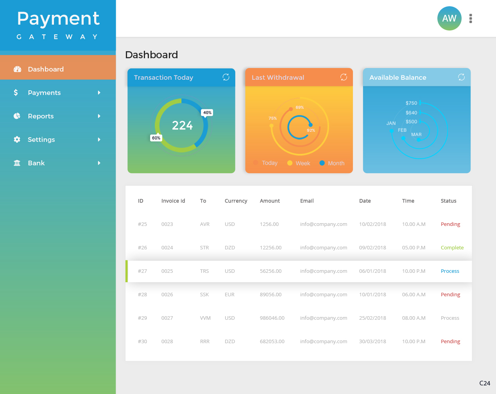Click the AW user avatar
496x394 pixels.
pos(449,18)
